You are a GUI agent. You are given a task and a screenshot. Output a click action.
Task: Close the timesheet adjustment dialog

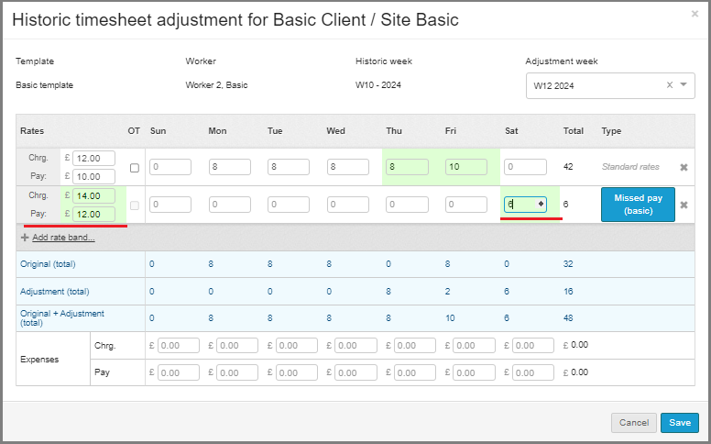[x=695, y=14]
